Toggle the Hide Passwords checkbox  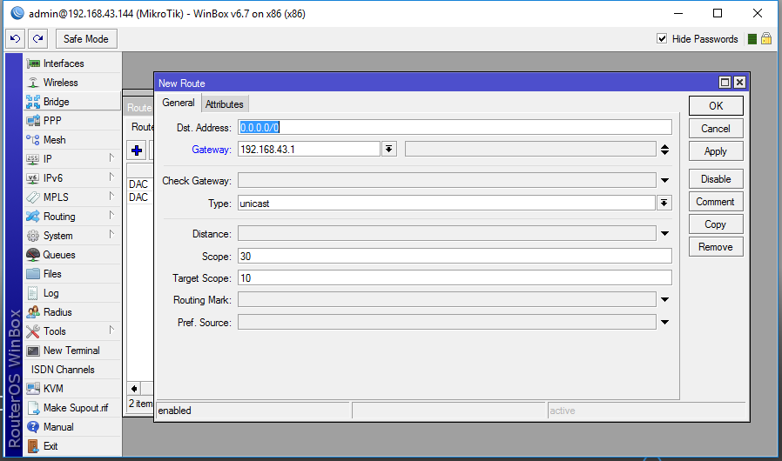click(662, 39)
